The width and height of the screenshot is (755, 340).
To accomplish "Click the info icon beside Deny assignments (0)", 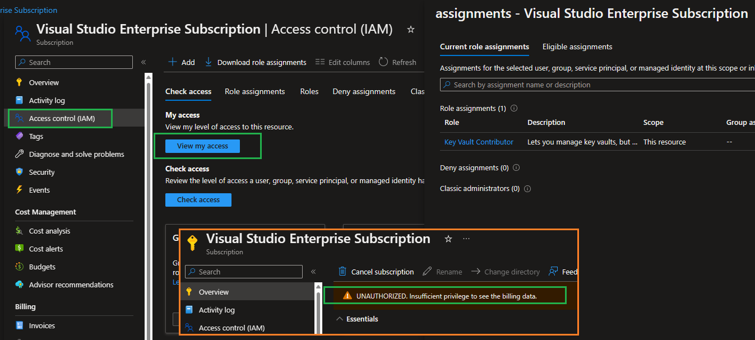I will [x=516, y=167].
